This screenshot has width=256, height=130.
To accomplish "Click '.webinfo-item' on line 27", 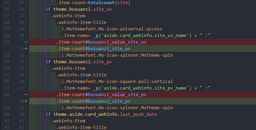I will tap(68, 16).
